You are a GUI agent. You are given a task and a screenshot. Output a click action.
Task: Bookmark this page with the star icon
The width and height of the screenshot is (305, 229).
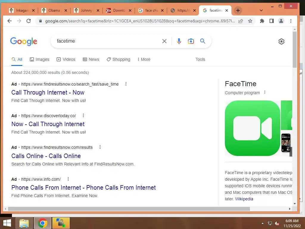[x=250, y=21]
